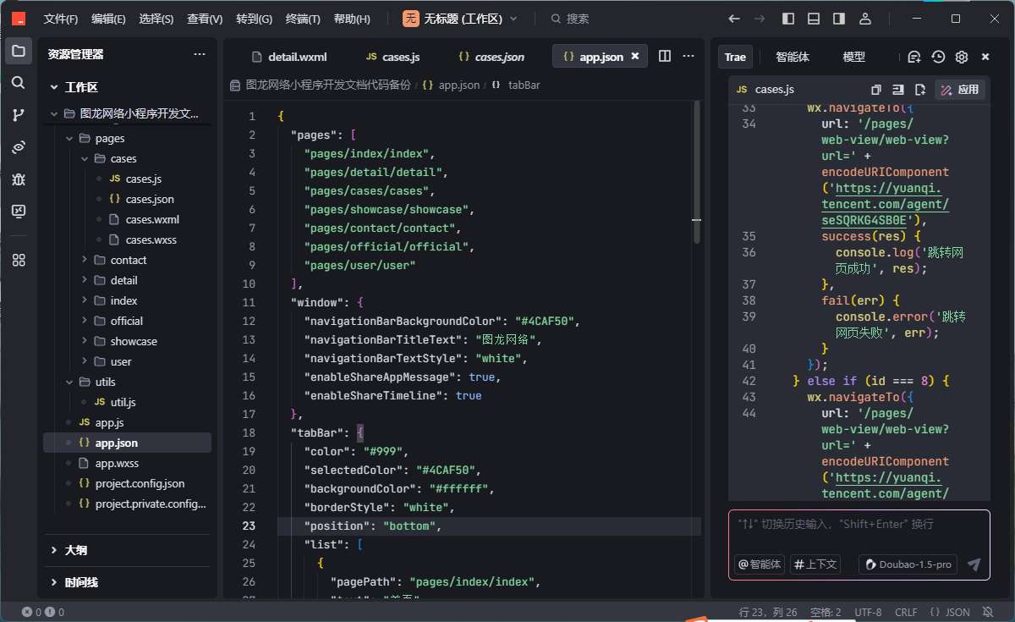Click the notifications bell in status bar
This screenshot has height=622, width=1015.
[987, 612]
